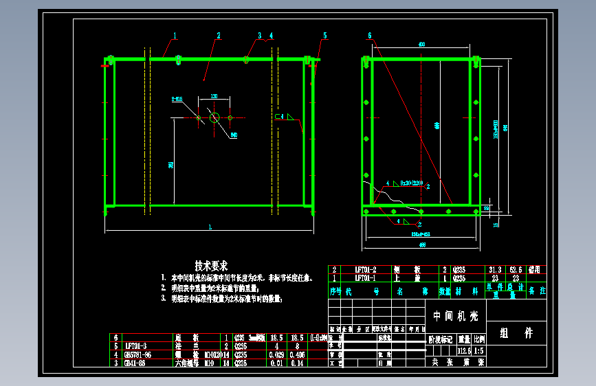Click the 序号 column header
Screen dimensions: 596x386
(x=335, y=291)
